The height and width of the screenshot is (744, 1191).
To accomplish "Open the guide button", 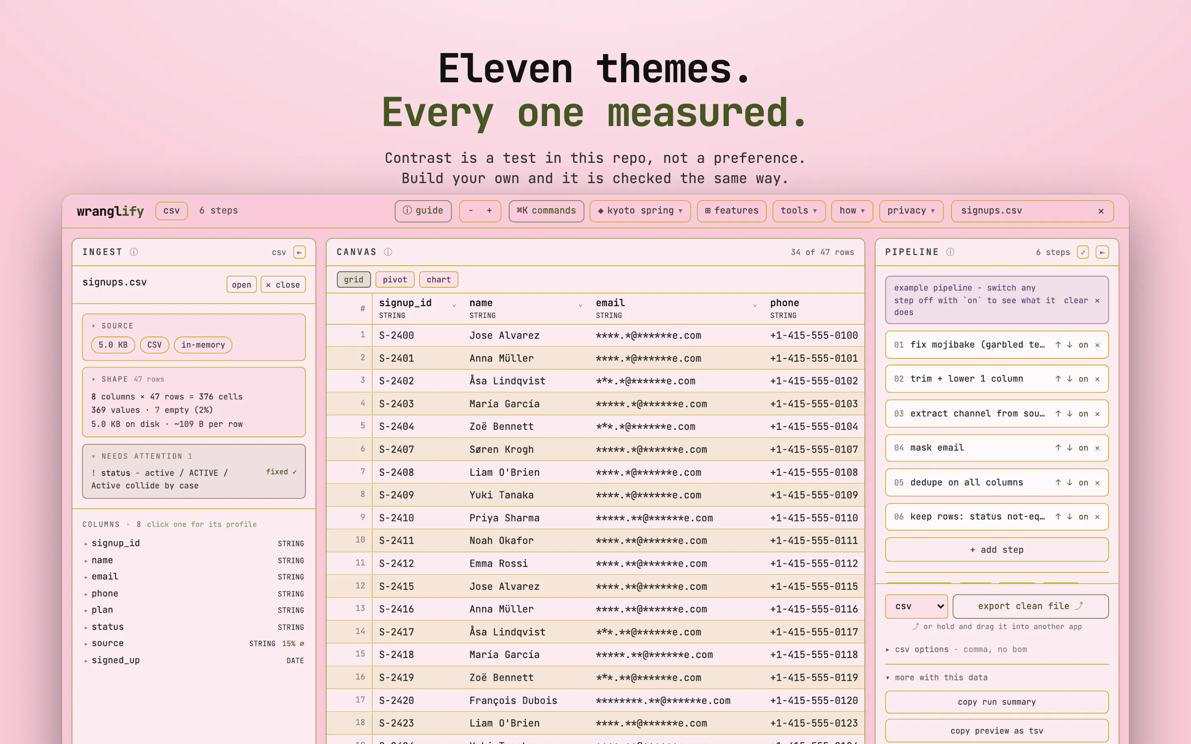I will coord(423,211).
